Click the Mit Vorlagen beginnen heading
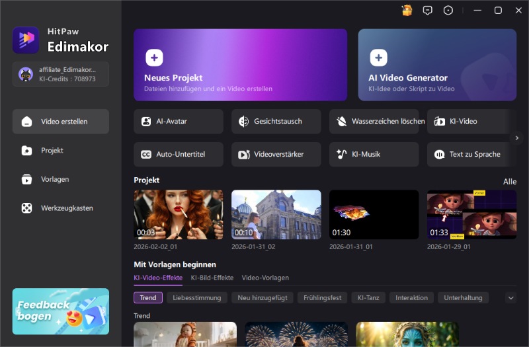This screenshot has height=347, width=529. pos(175,265)
